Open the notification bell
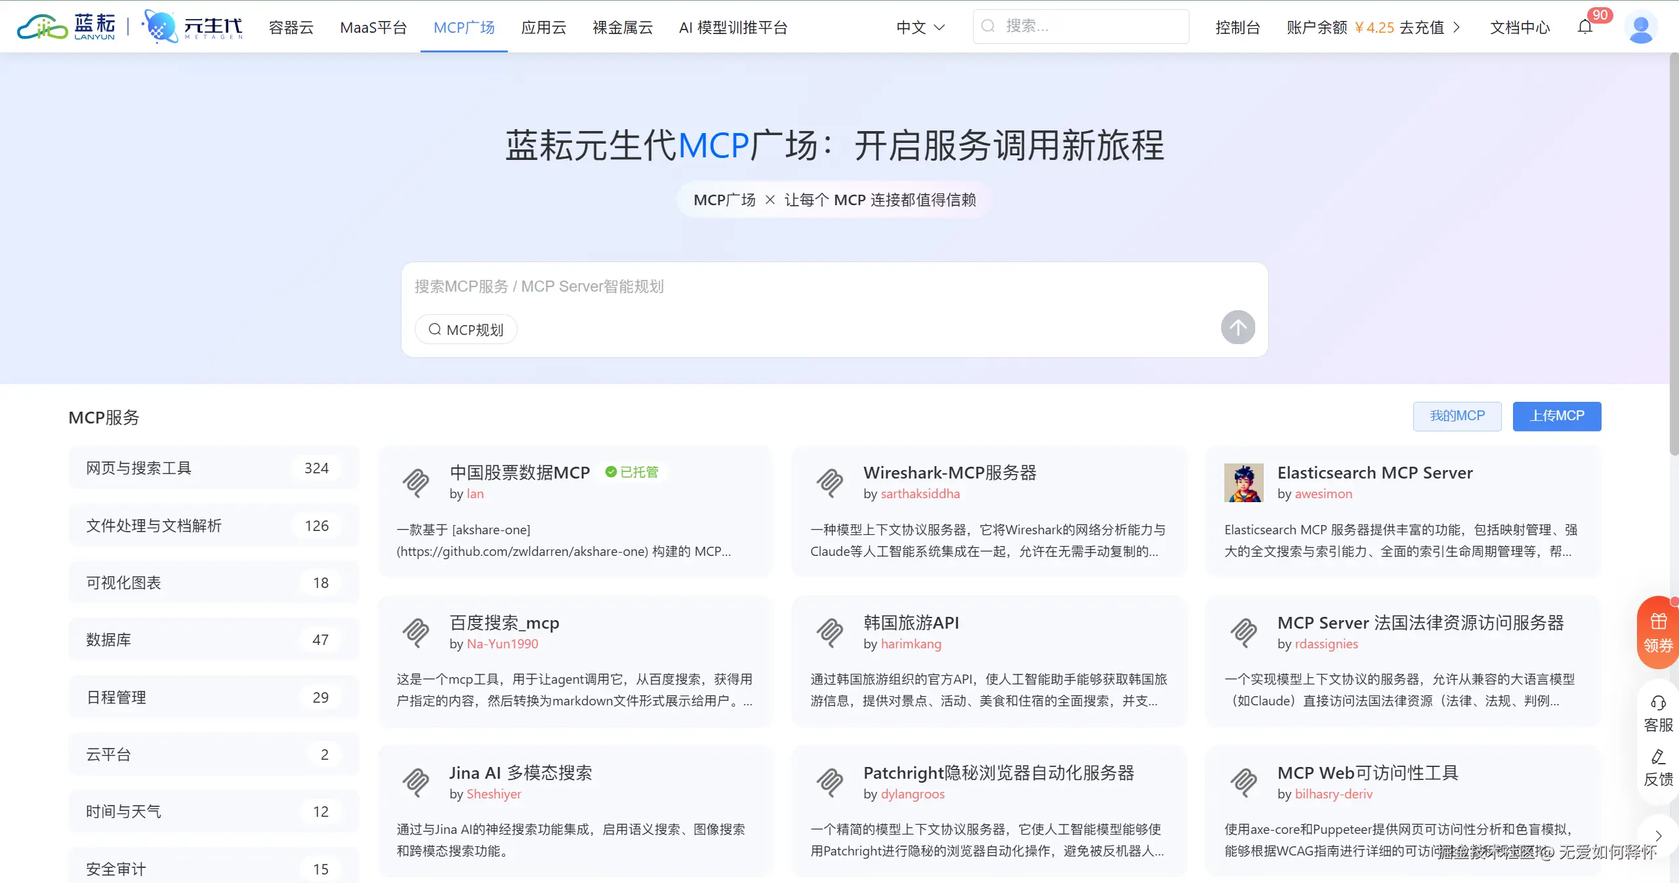Image resolution: width=1679 pixels, height=883 pixels. pyautogui.click(x=1585, y=27)
